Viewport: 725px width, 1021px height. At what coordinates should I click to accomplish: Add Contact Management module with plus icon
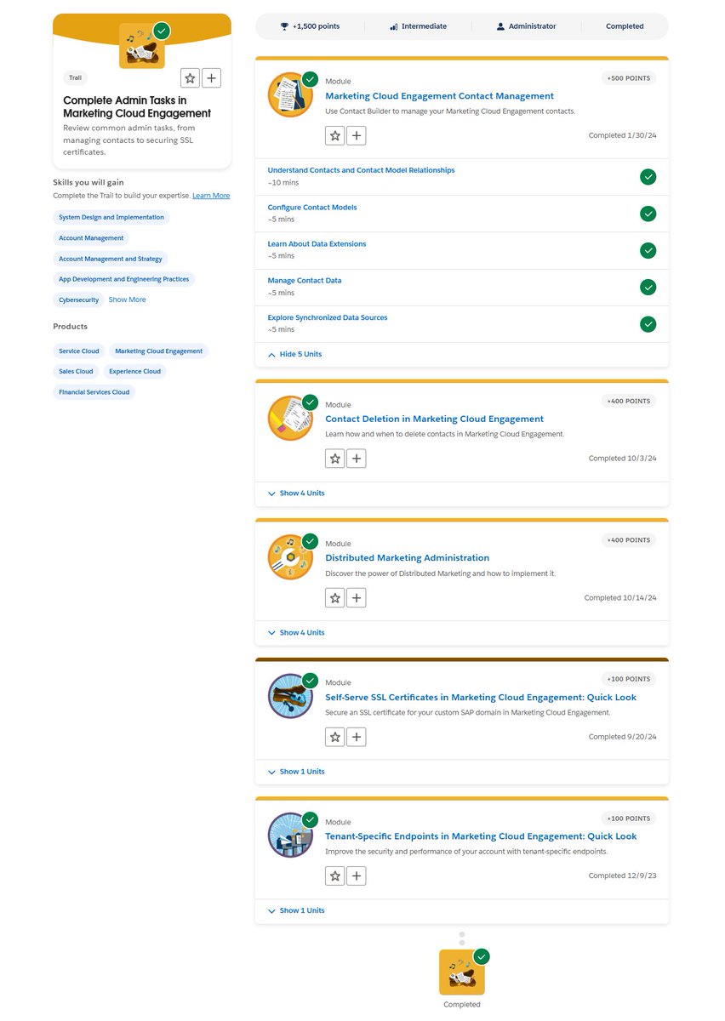pos(357,135)
